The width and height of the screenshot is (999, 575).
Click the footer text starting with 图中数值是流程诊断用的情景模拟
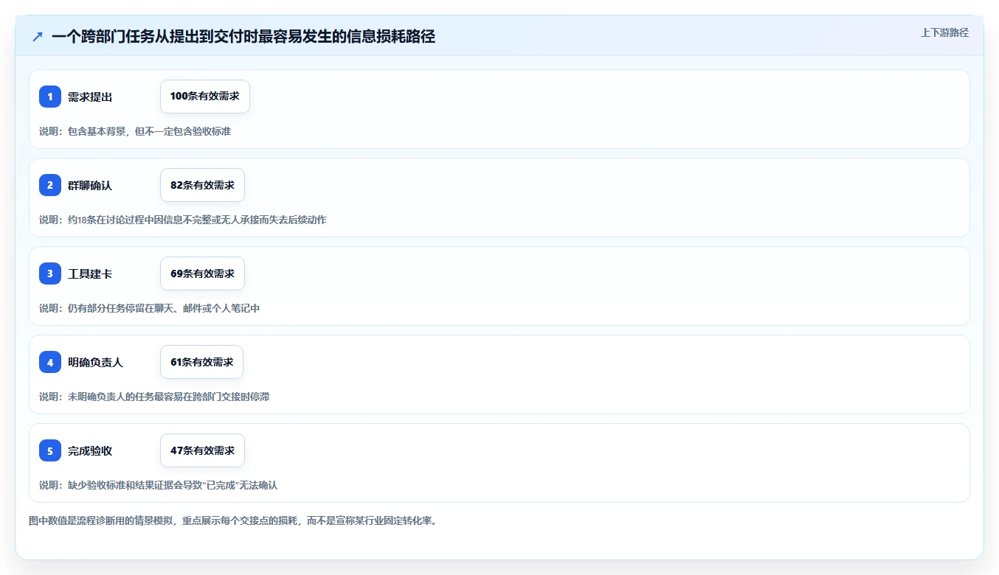tap(232, 520)
